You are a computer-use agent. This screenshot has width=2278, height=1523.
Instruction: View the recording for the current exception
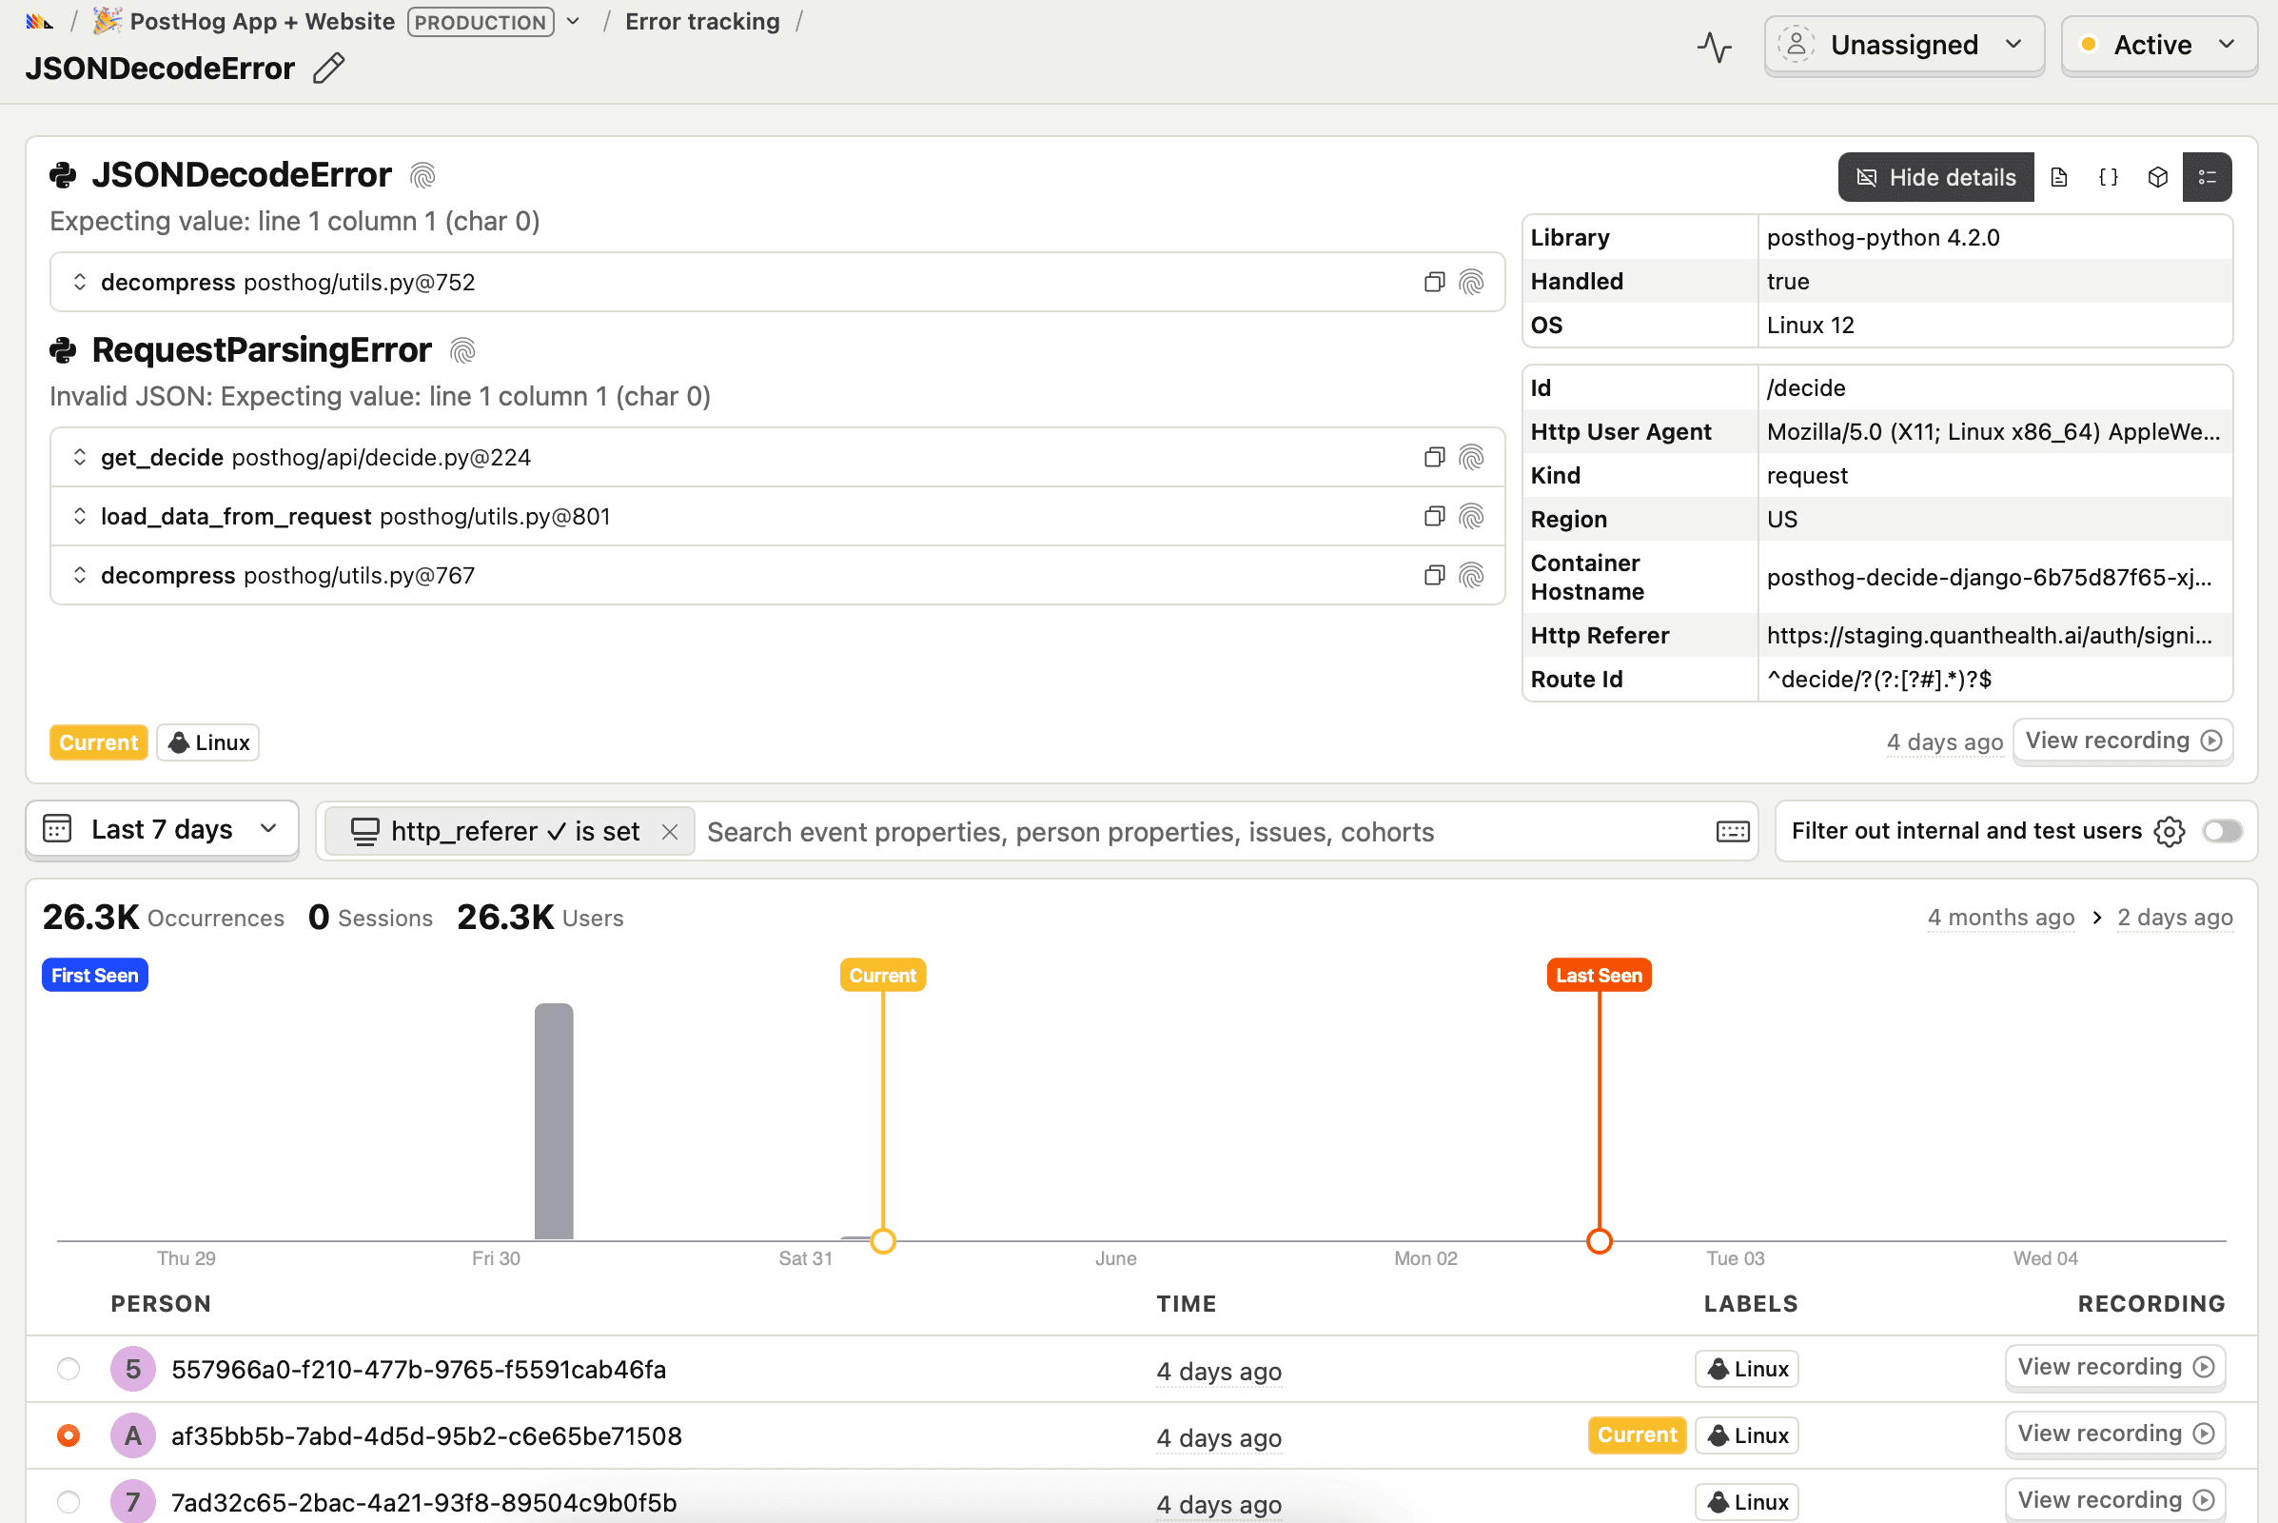[x=2123, y=742]
